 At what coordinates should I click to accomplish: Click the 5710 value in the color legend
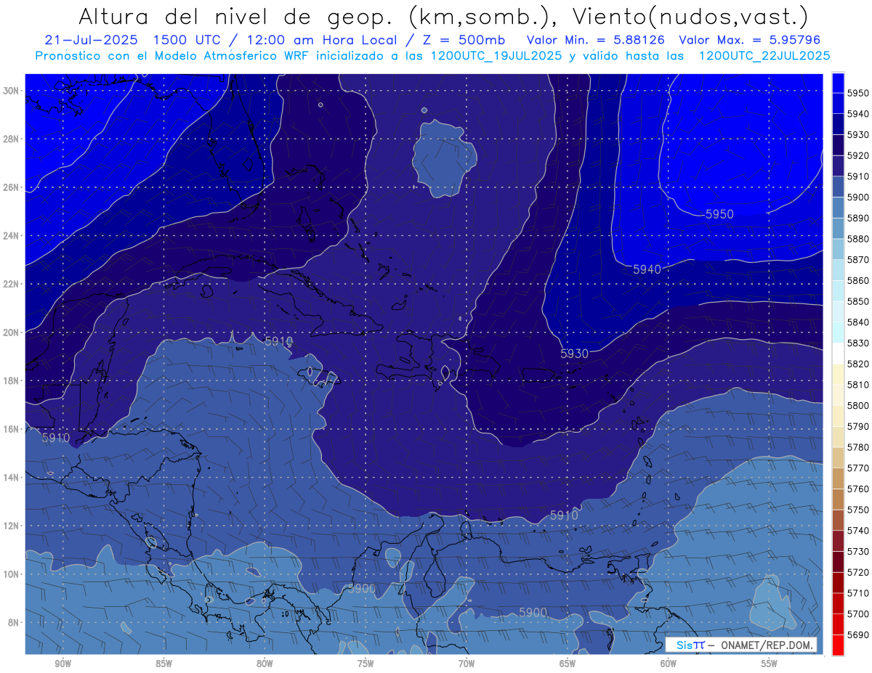[x=858, y=593]
